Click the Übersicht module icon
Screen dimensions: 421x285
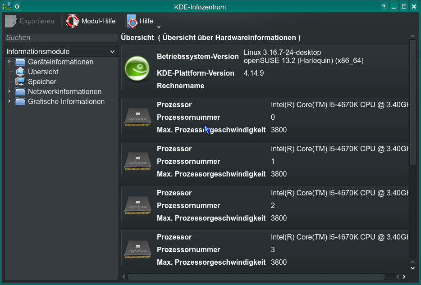20,72
